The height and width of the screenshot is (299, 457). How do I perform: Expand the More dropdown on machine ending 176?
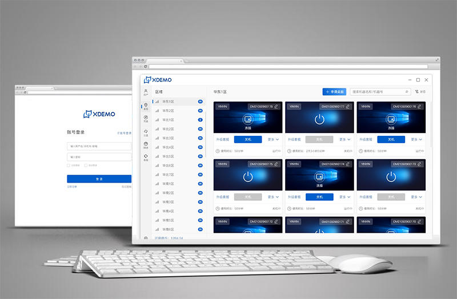[416, 139]
